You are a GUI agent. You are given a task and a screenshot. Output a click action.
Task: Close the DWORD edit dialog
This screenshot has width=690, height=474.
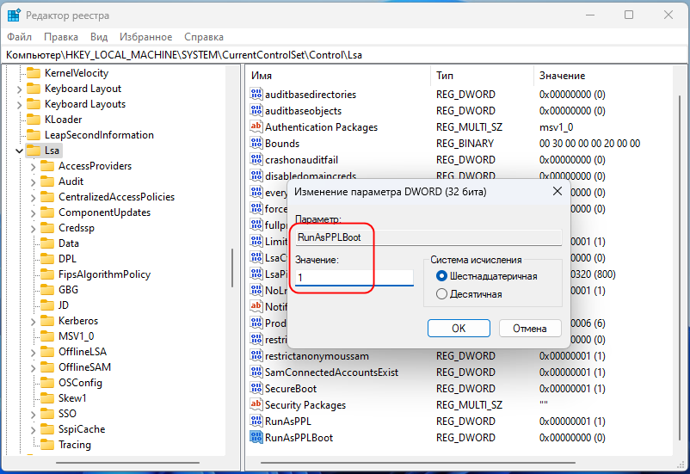(x=558, y=192)
